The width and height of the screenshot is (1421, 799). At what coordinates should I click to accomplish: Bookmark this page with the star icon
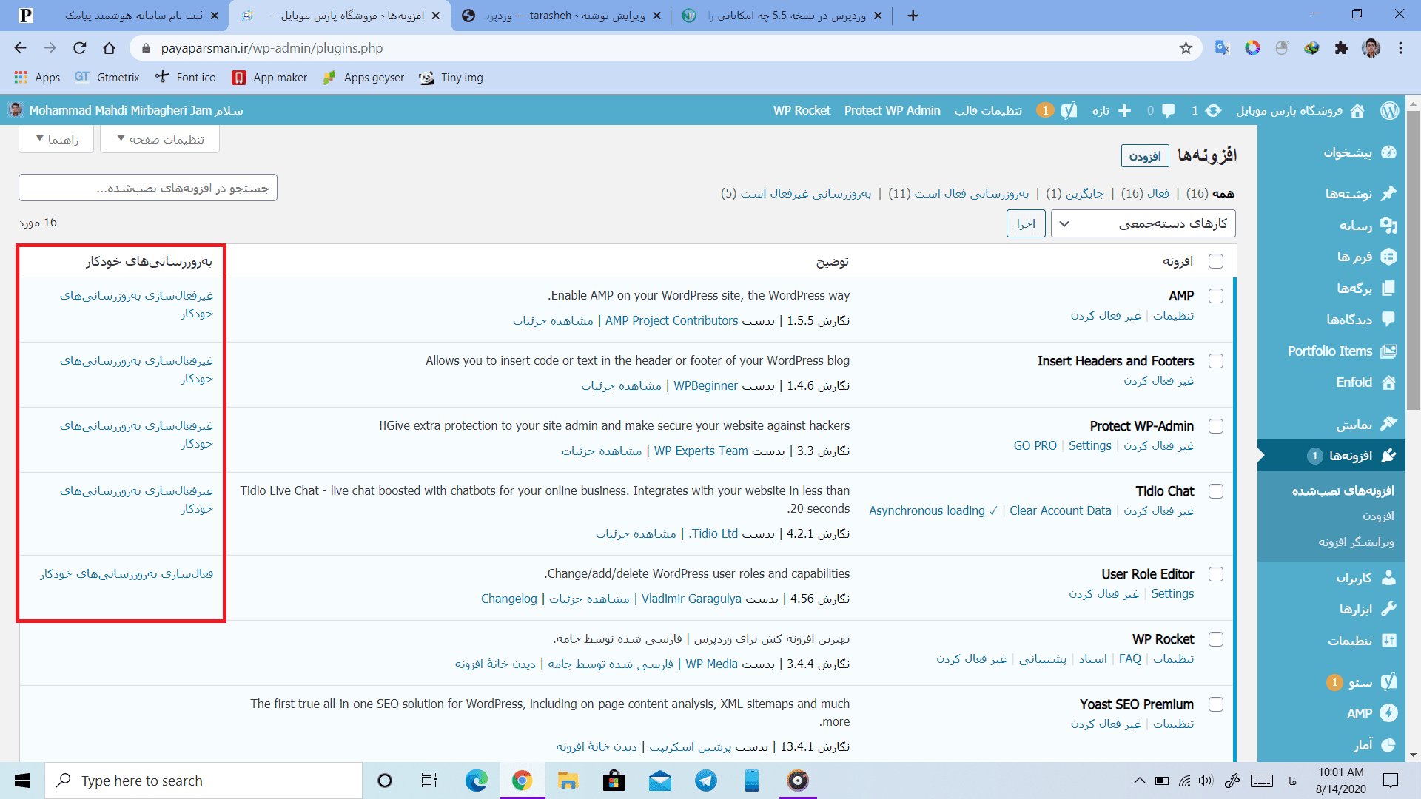click(x=1186, y=48)
